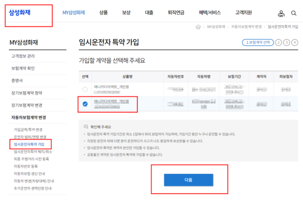Toggle the checked second contract radio button
This screenshot has height=200, width=303.
point(85,104)
